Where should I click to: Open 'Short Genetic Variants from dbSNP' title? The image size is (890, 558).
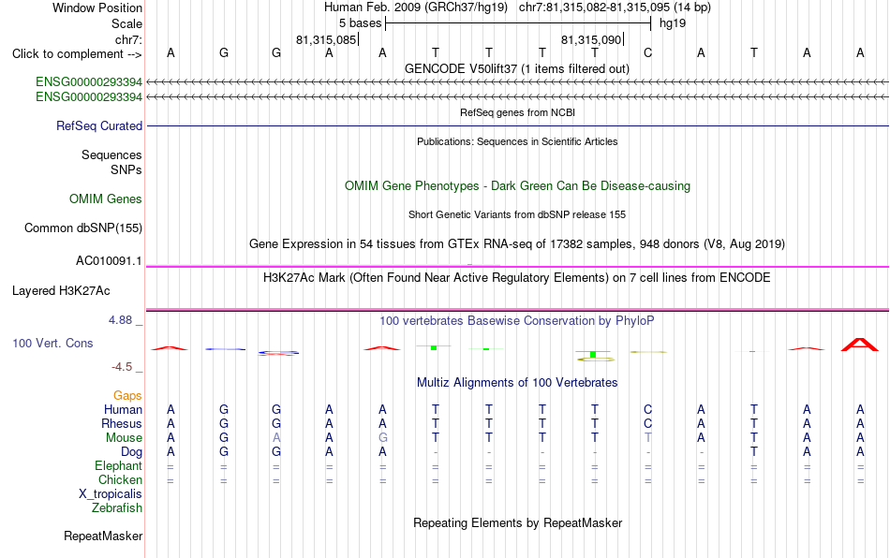[x=517, y=214]
